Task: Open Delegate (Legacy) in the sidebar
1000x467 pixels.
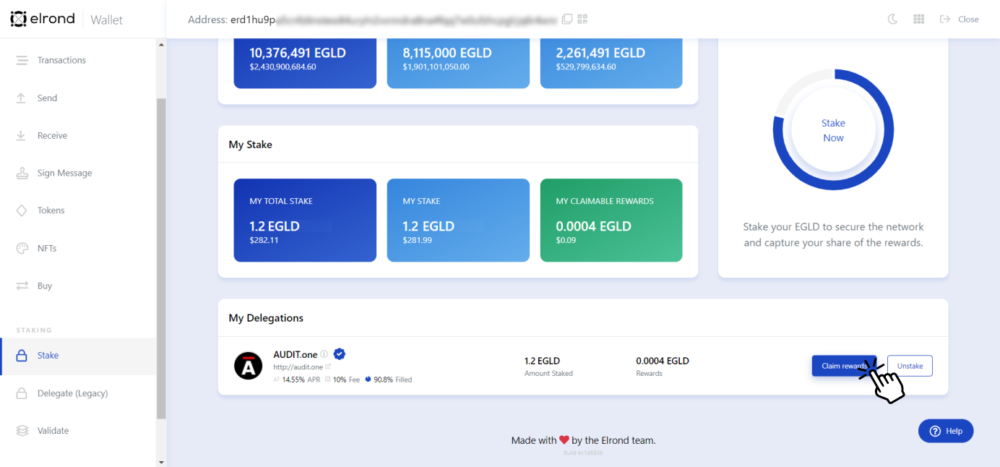Action: click(x=78, y=393)
